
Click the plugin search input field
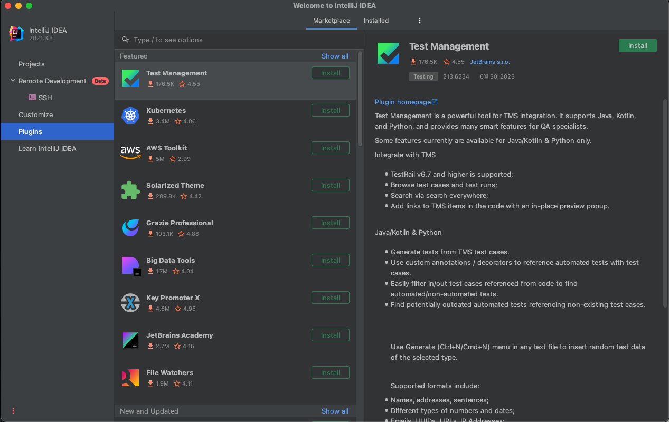coord(239,40)
